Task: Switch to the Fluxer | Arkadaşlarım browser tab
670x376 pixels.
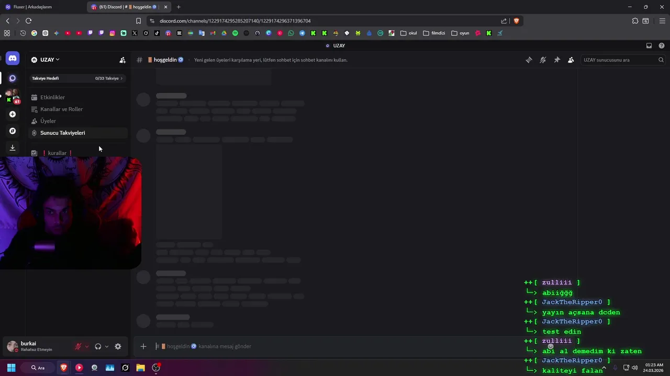Action: tap(43, 7)
